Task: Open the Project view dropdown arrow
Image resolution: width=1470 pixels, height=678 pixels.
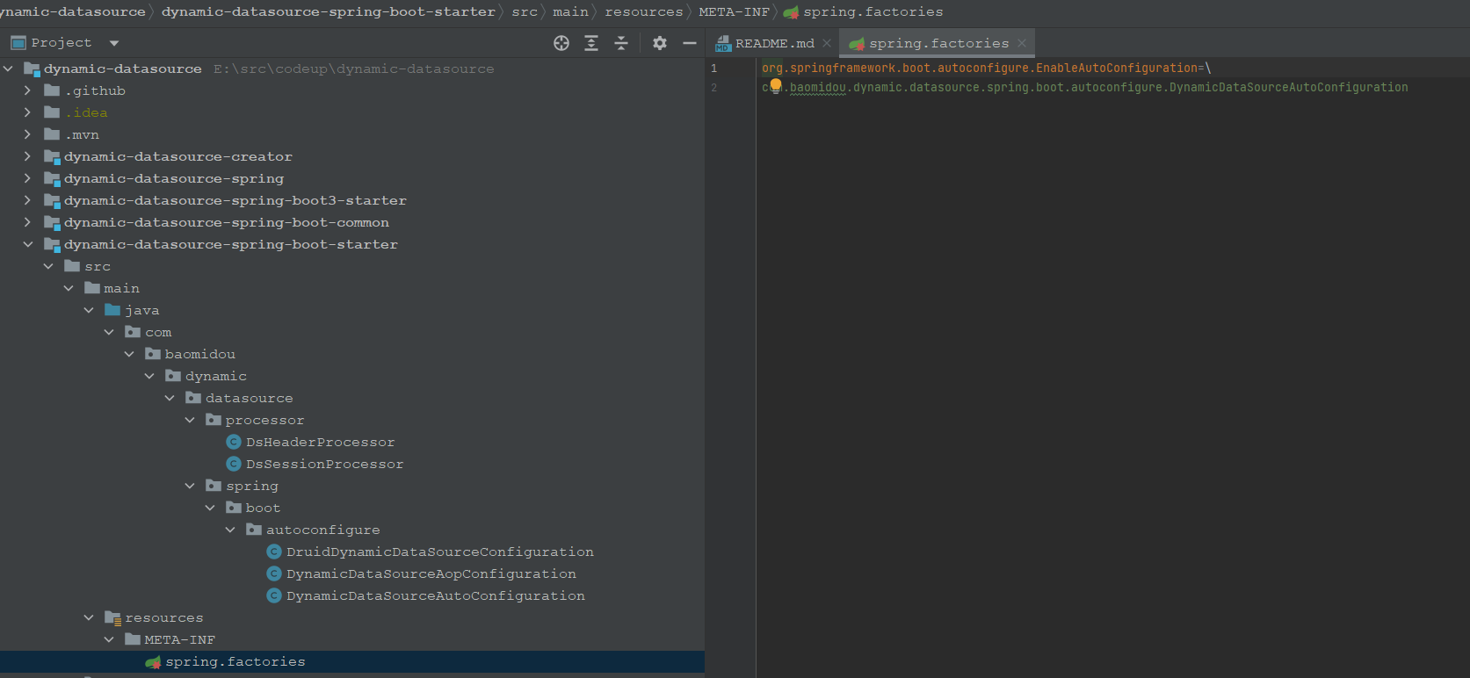Action: pyautogui.click(x=114, y=43)
